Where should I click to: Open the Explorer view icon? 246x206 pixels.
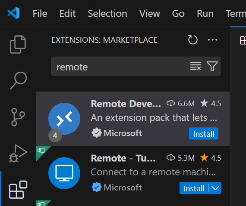(18, 44)
